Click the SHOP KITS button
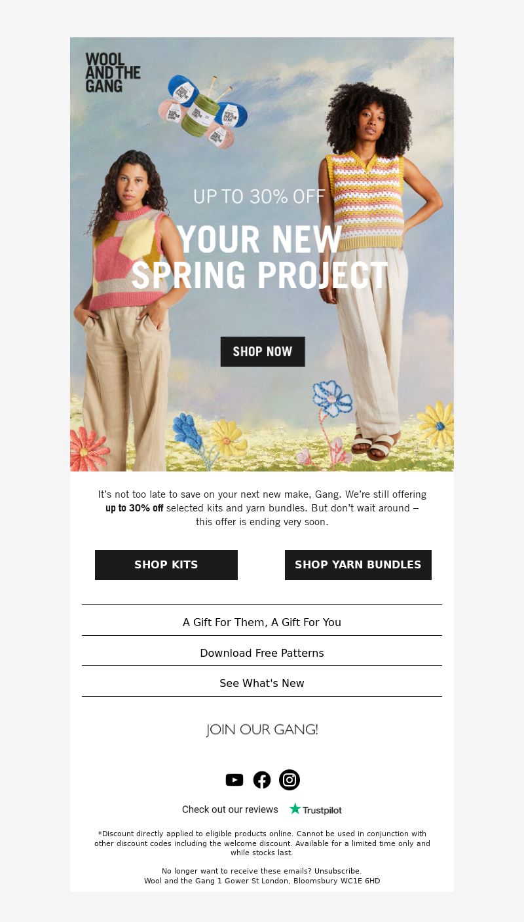The height and width of the screenshot is (922, 524). click(x=166, y=565)
